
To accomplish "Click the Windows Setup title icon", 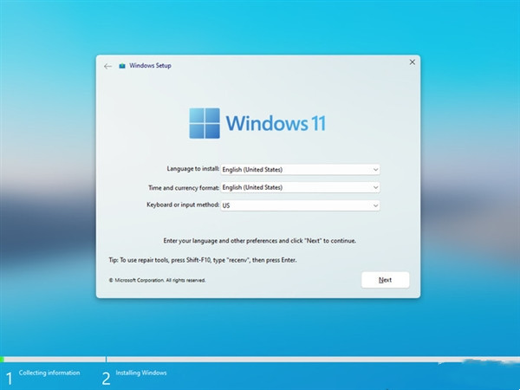I will click(x=122, y=66).
